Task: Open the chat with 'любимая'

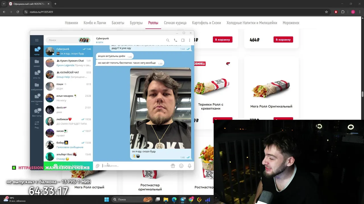Action: pos(68,121)
